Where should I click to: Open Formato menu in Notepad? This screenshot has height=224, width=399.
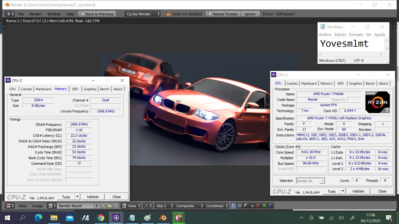356,35
